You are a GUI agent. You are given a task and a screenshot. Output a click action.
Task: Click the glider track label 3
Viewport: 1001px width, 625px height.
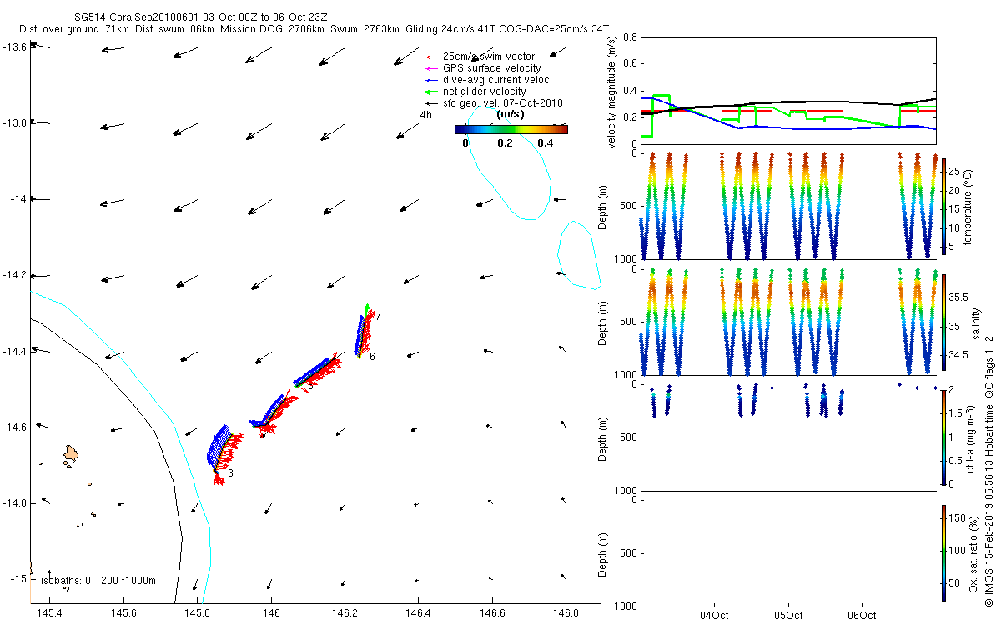[x=229, y=473]
